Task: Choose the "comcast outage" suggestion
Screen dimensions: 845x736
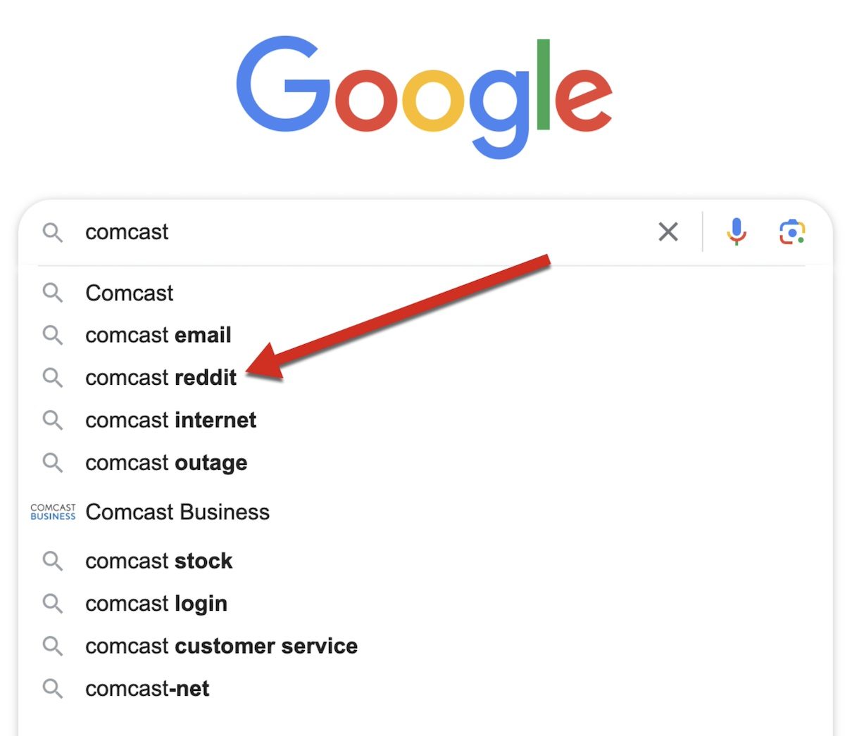Action: [166, 463]
